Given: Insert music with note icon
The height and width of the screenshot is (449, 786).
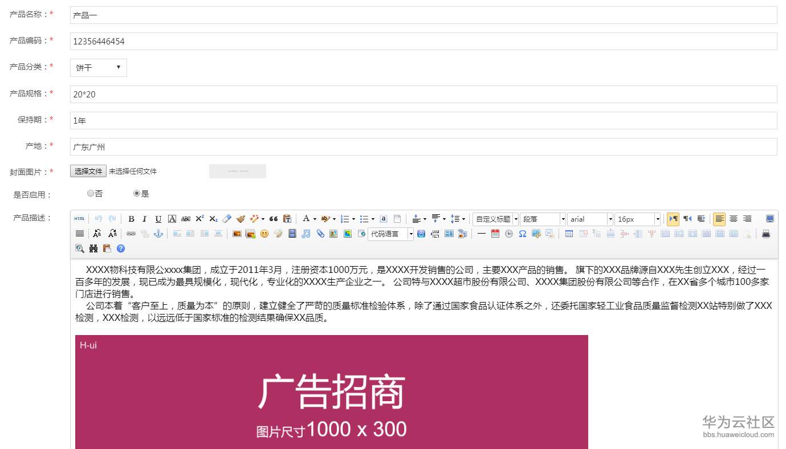Looking at the screenshot, I should [x=306, y=234].
